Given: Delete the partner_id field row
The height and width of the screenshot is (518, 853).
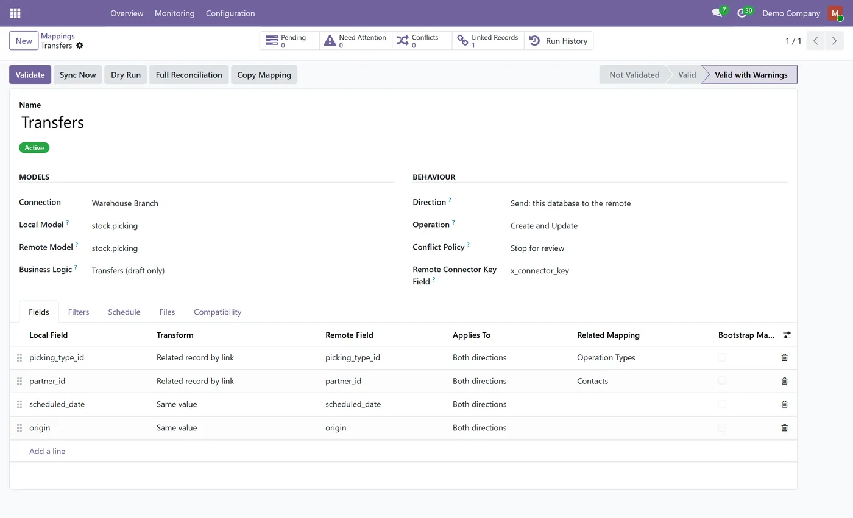Looking at the screenshot, I should click(784, 381).
